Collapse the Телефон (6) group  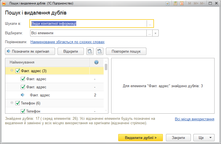point(12,103)
